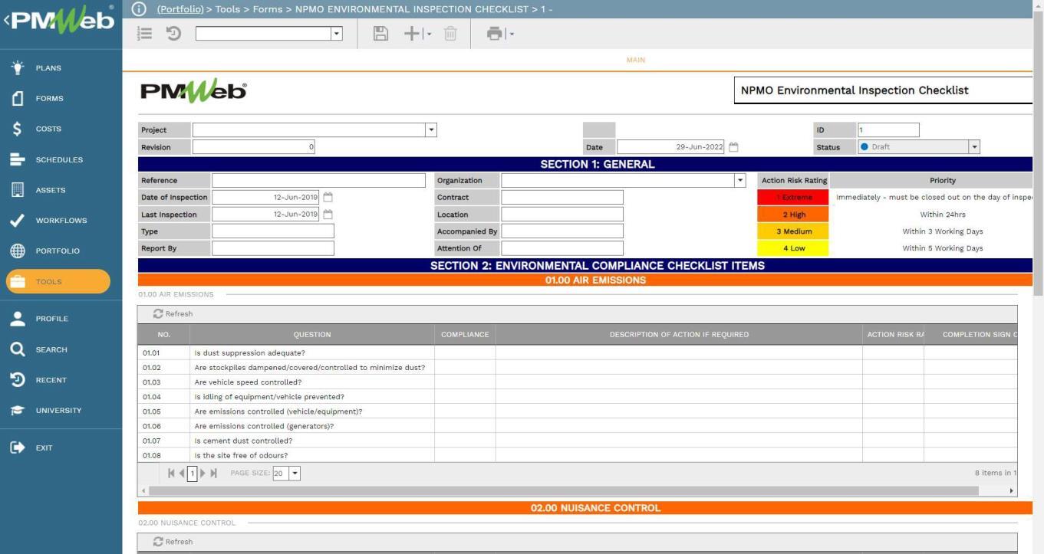The height and width of the screenshot is (554, 1044).
Task: Go to Schedules in the sidebar
Action: pyautogui.click(x=58, y=159)
